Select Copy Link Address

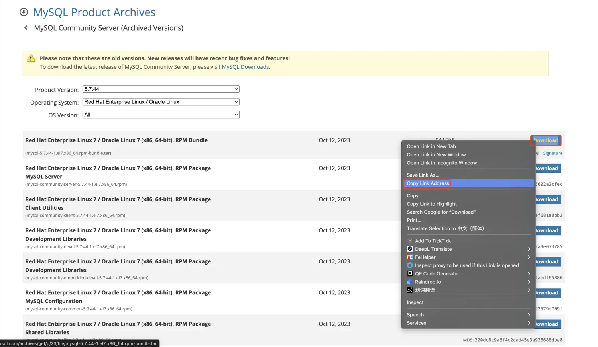tap(468, 183)
